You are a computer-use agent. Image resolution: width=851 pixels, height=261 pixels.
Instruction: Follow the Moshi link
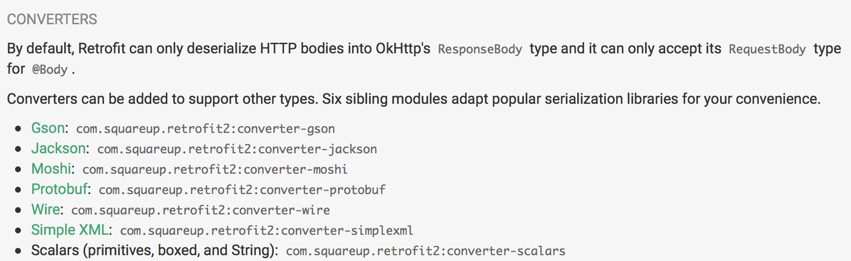click(51, 169)
